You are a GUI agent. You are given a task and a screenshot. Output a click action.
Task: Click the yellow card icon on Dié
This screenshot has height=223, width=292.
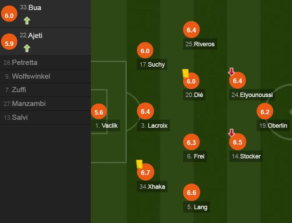click(x=186, y=73)
